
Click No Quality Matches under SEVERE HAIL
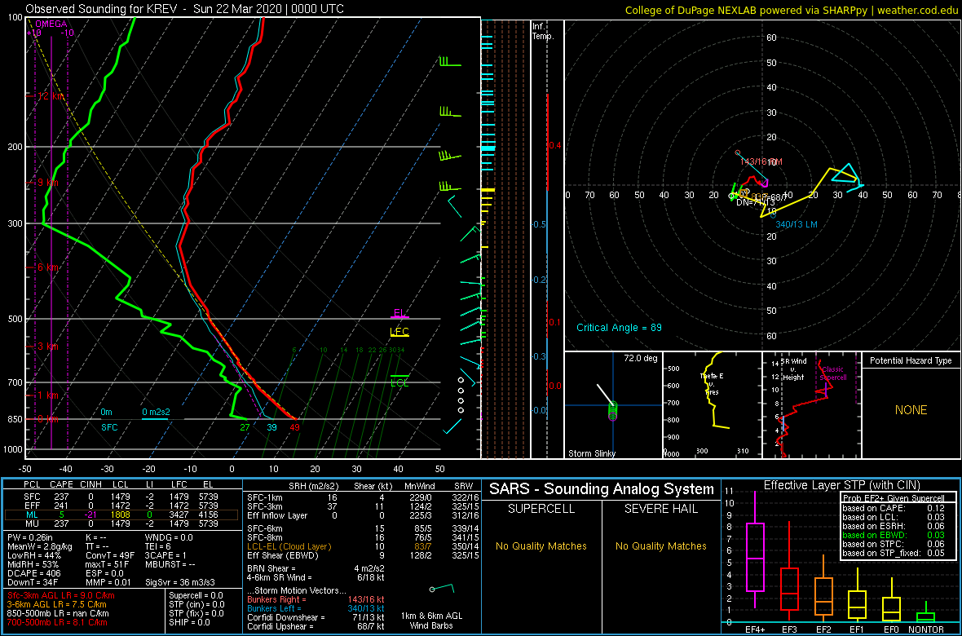pyautogui.click(x=660, y=545)
